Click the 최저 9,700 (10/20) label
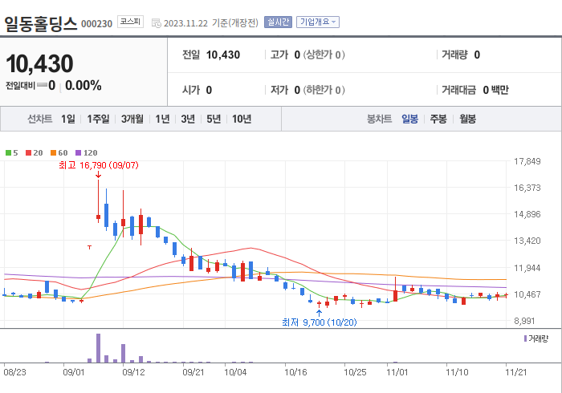 pos(320,322)
